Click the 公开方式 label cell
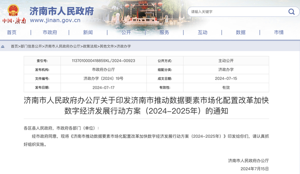Screen dimensions: 300x174 point(165,61)
